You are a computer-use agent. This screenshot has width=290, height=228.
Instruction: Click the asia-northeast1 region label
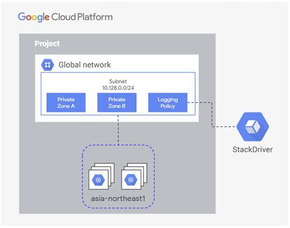(118, 198)
